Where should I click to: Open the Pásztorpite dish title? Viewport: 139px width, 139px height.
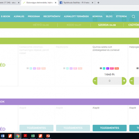62,47
